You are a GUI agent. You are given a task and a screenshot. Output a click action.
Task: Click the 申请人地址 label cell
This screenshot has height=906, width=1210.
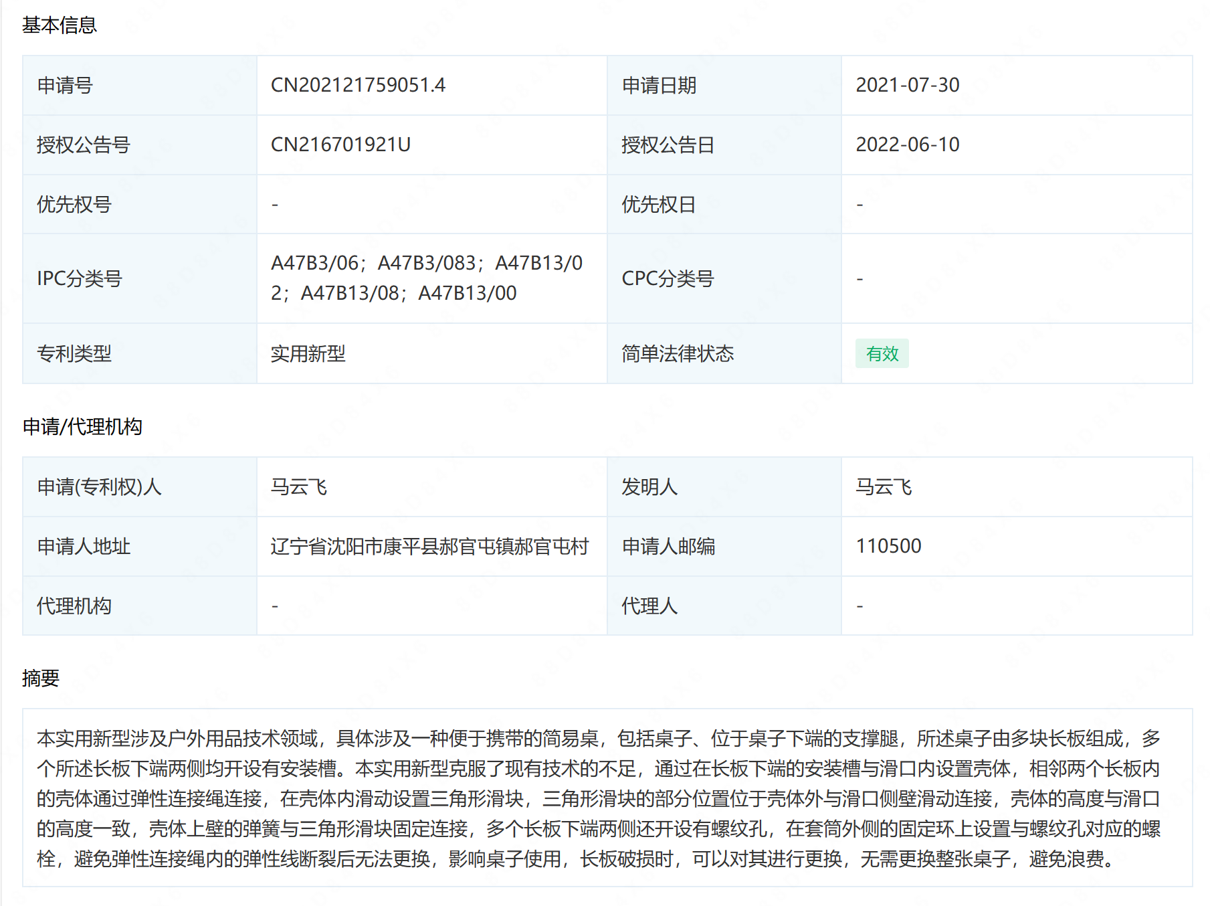[140, 547]
